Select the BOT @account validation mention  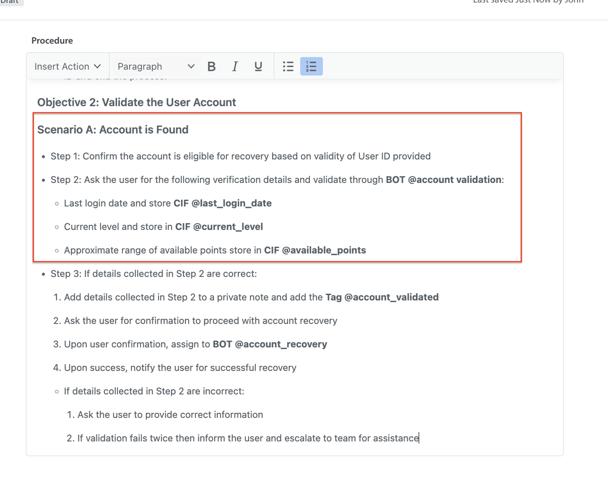(443, 180)
